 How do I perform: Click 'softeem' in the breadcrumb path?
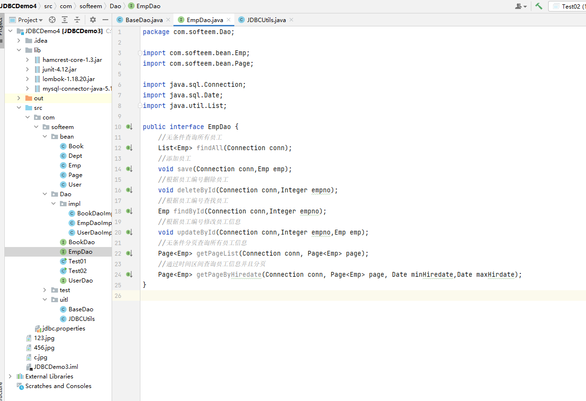(91, 6)
